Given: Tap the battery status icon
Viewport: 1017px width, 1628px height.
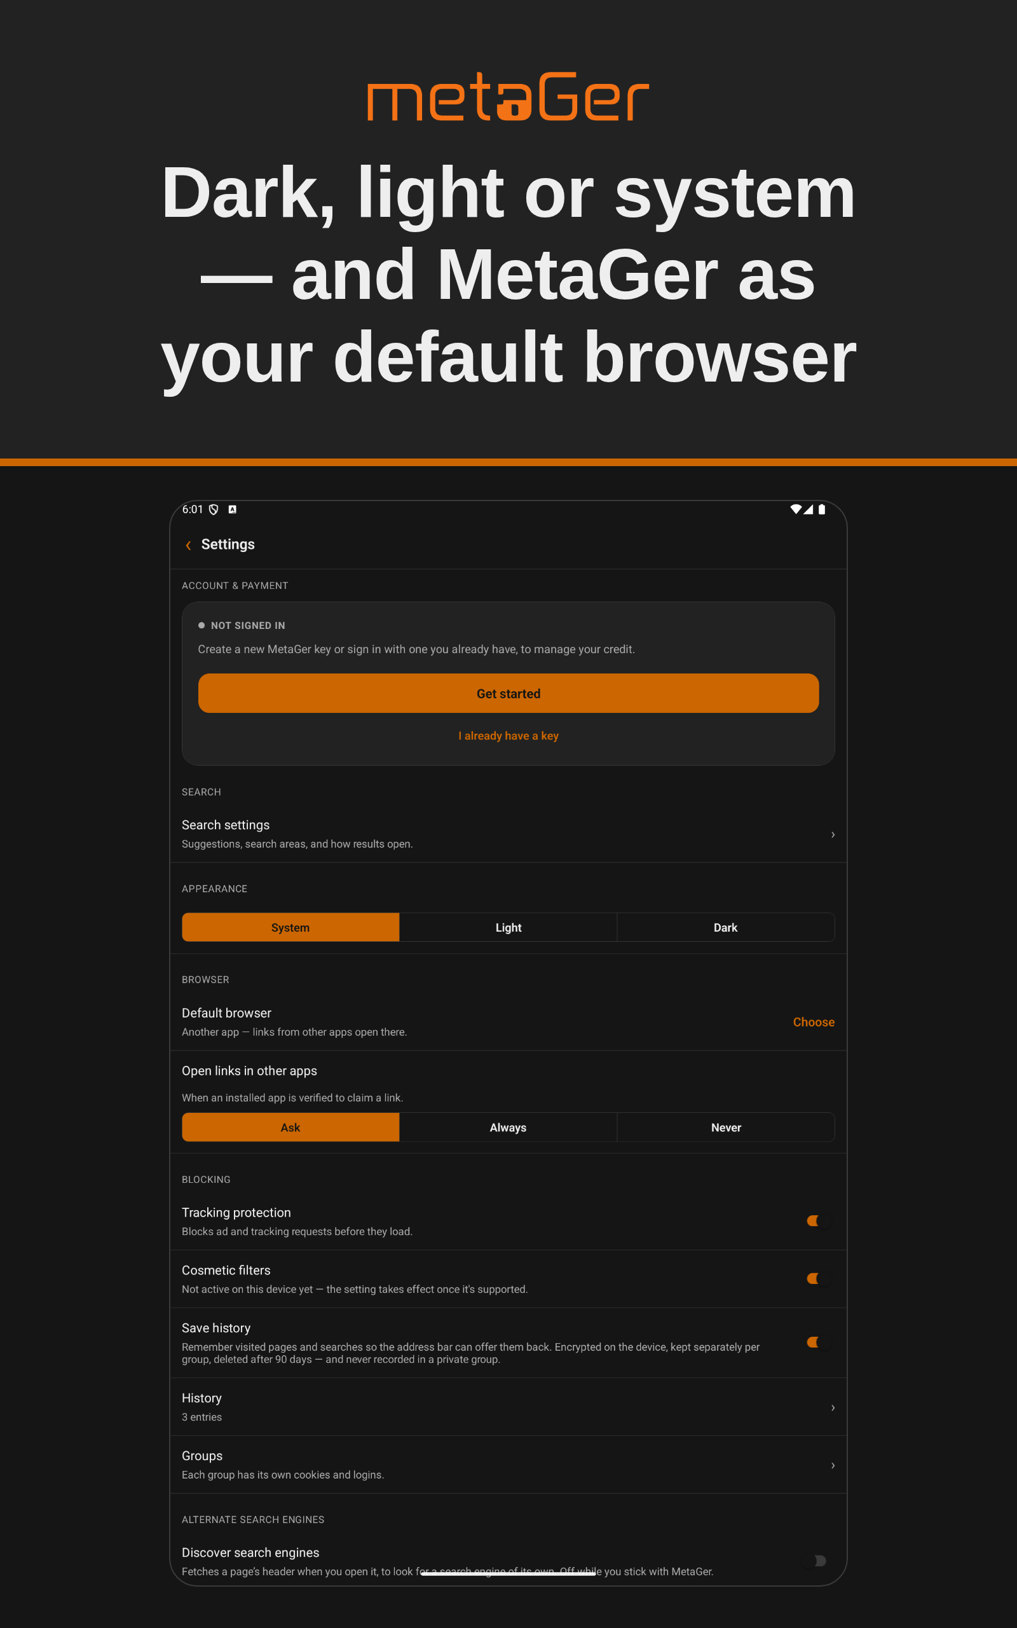Looking at the screenshot, I should [821, 509].
